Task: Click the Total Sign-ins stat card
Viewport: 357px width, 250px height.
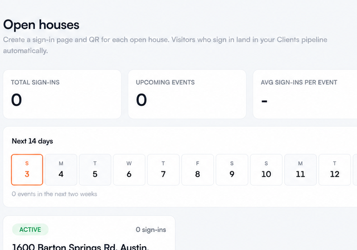Action: point(62,94)
